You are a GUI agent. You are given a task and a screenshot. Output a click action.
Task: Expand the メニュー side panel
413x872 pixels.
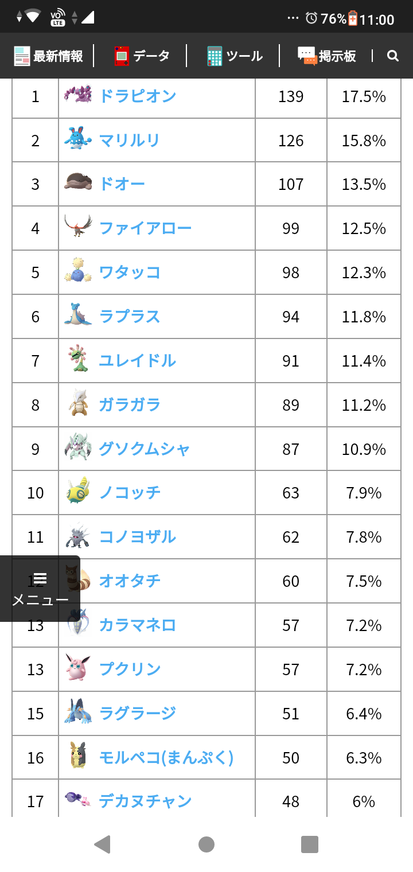[x=40, y=589]
